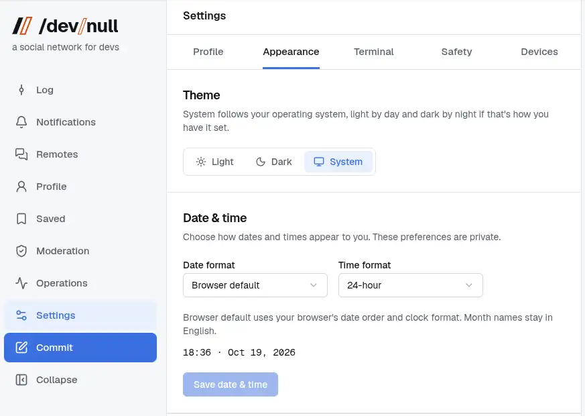Go to the Moderation page label

pyautogui.click(x=63, y=251)
